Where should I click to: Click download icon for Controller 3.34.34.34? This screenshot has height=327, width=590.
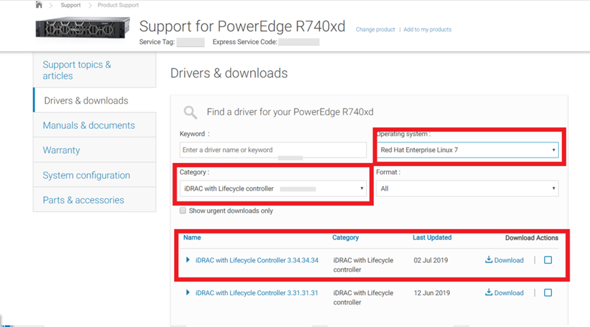pyautogui.click(x=489, y=259)
